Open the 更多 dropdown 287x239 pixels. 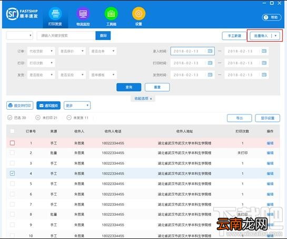77,106
